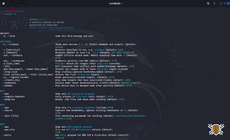230x140 pixels.
Task: Click the '--require-fakeauth' option
Action: coord(14,97)
